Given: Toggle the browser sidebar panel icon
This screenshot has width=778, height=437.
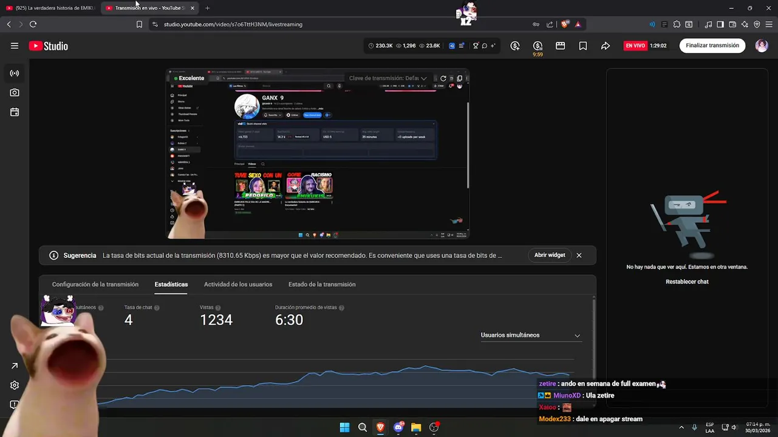Looking at the screenshot, I should [720, 24].
